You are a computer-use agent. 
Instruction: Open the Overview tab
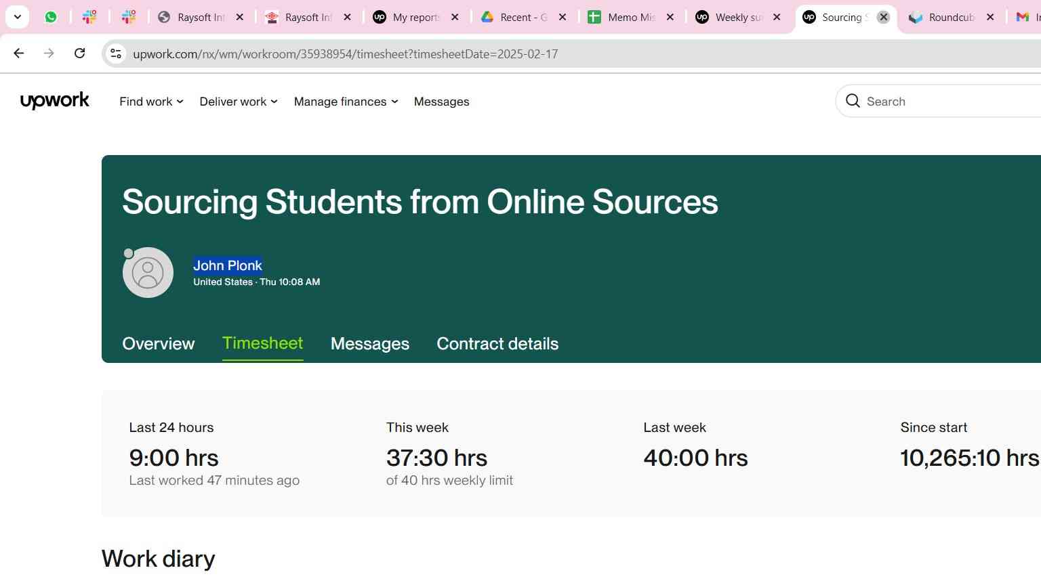click(159, 343)
